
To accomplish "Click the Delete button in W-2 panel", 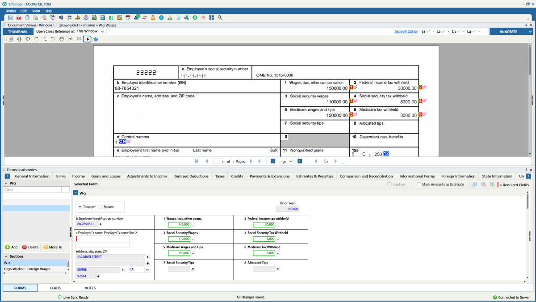I will [x=30, y=247].
